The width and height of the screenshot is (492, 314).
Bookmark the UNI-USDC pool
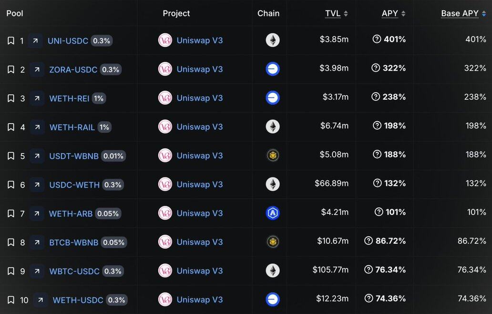[x=10, y=41]
